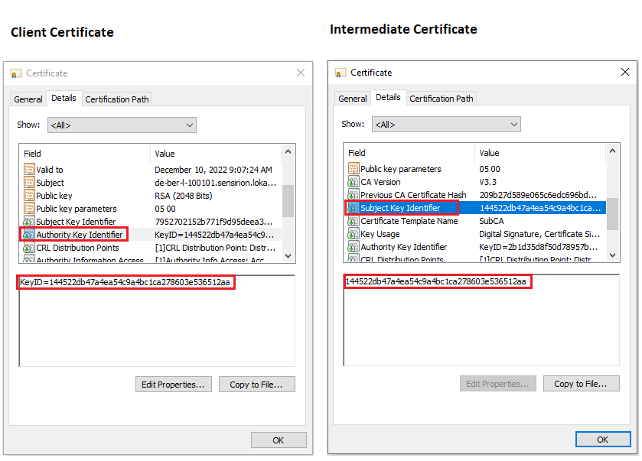Image resolution: width=642 pixels, height=461 pixels.
Task: Click the Authority Key Identifier icon in client certificate
Action: click(x=30, y=235)
